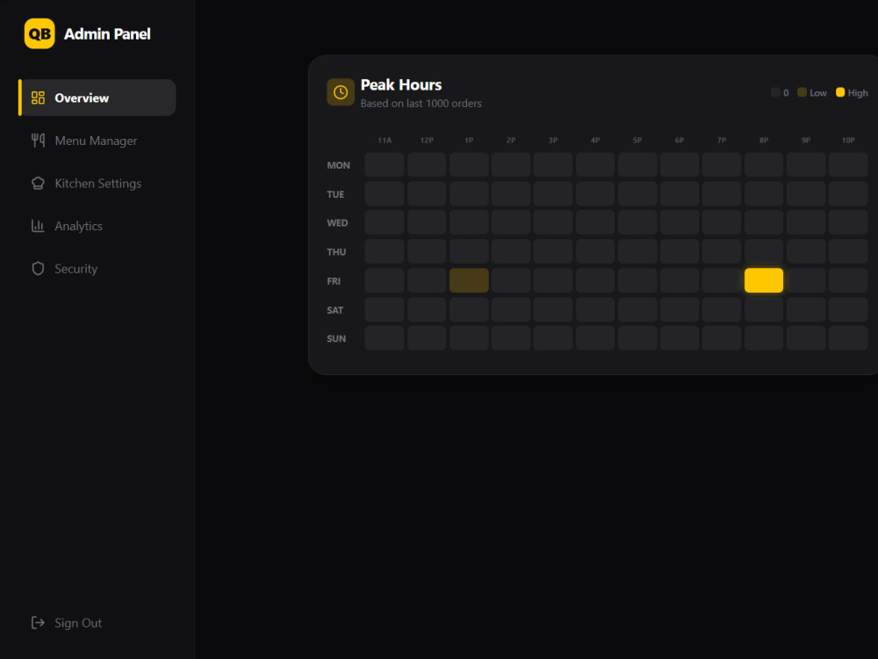Select the Wednesday 1P heatmap cell
878x659 pixels.
469,222
